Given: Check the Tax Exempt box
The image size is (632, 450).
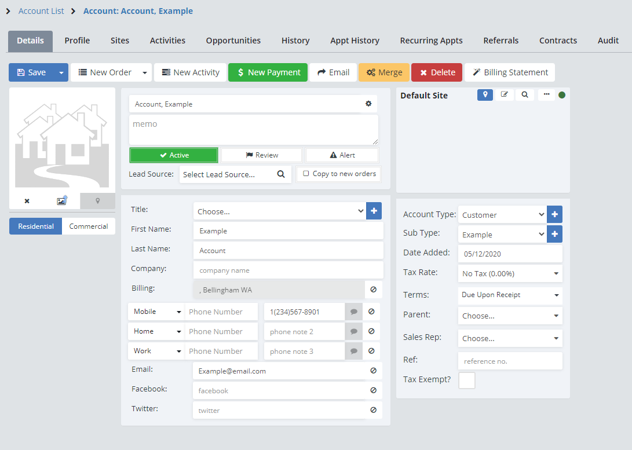Looking at the screenshot, I should 466,381.
